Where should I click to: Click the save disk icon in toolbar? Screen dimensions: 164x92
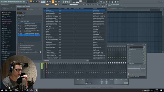click(x=112, y=2)
